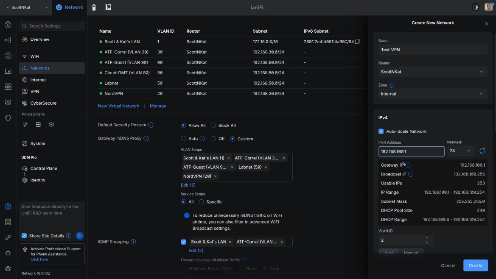496x279 pixels.
Task: Click the send feedback arrow icon
Action: [x=79, y=236]
